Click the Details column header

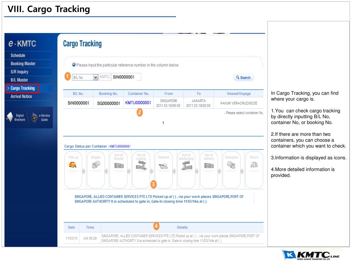[182, 228]
